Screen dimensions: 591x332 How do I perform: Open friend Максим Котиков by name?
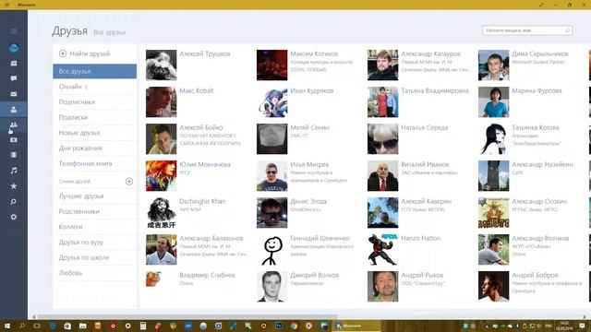click(x=314, y=53)
